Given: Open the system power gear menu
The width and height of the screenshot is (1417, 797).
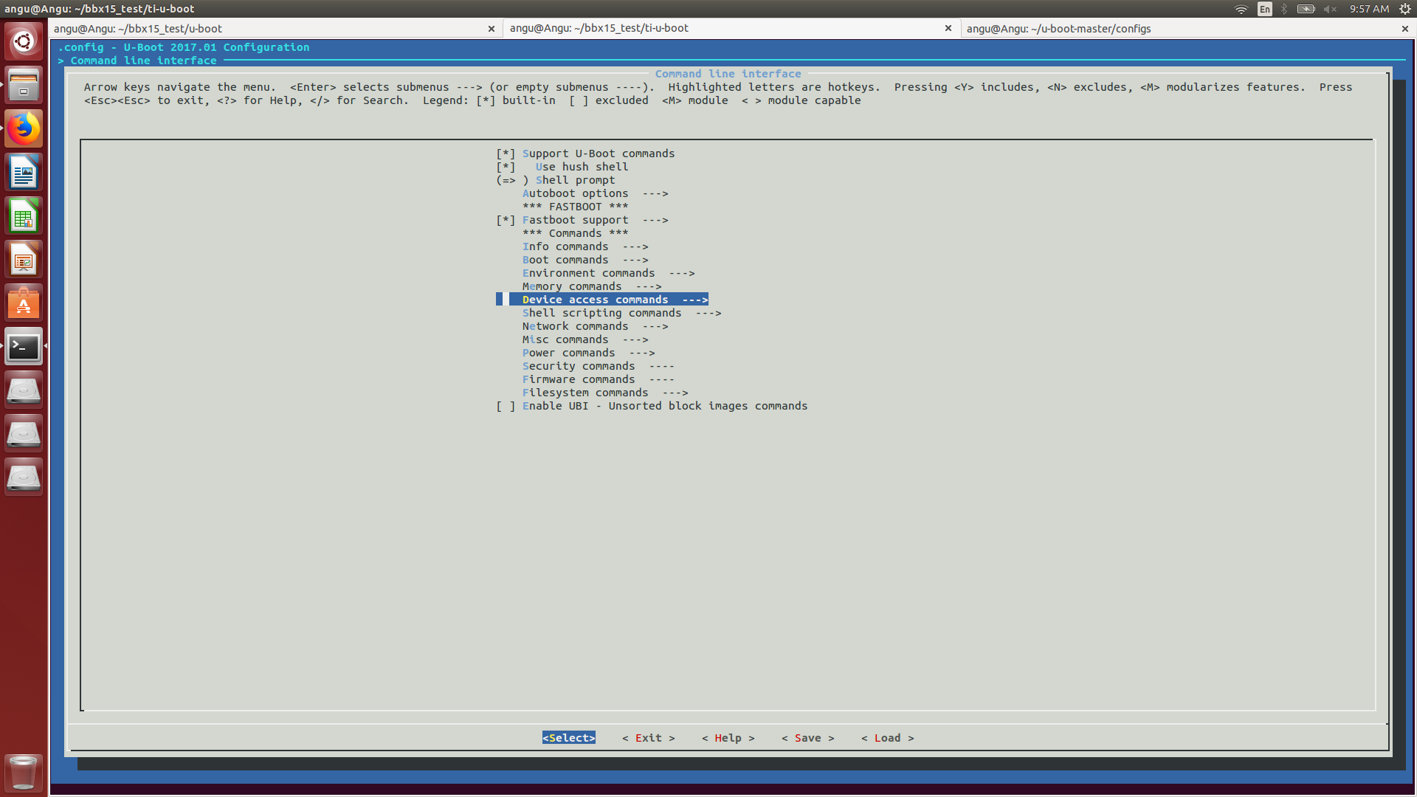Looking at the screenshot, I should (1405, 9).
